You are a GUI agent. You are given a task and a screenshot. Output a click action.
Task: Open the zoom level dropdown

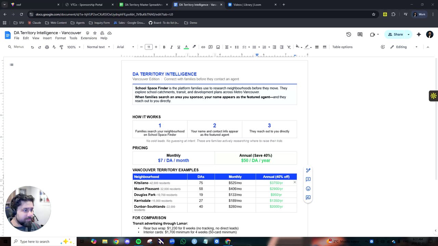[x=74, y=47]
